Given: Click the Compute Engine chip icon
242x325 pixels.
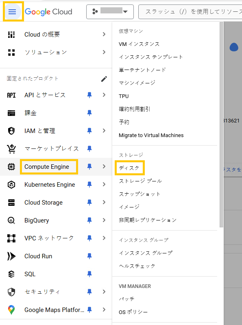Looking at the screenshot, I should (11, 167).
